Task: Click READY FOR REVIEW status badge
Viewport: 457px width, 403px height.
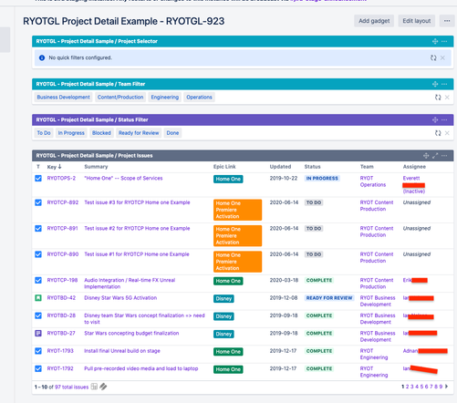Action: coord(329,298)
